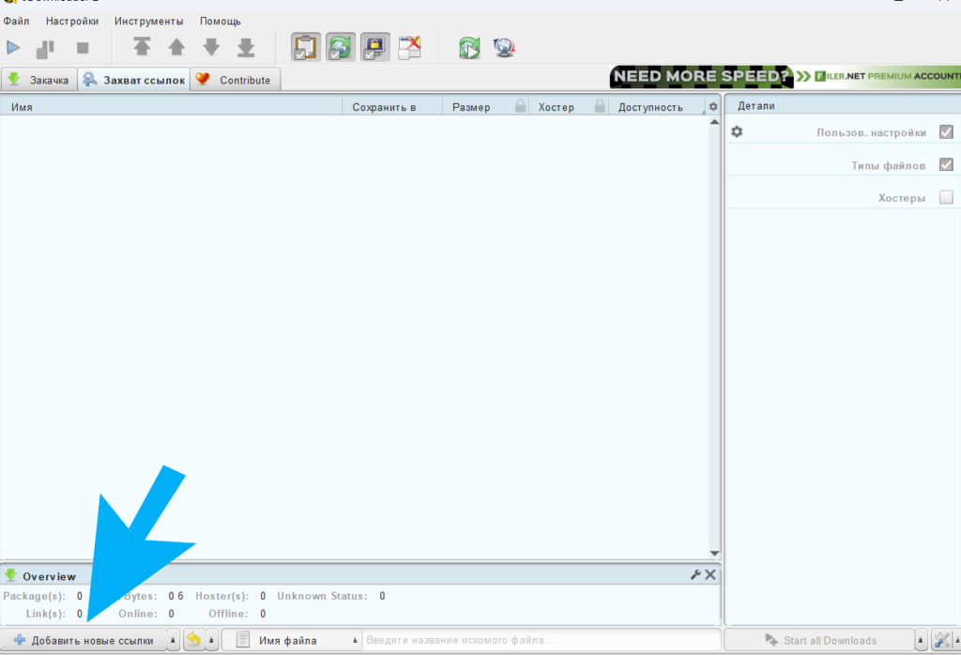Image resolution: width=961 pixels, height=655 pixels.
Task: Expand the arrow next to Добавить новые ссылки
Action: pyautogui.click(x=173, y=640)
